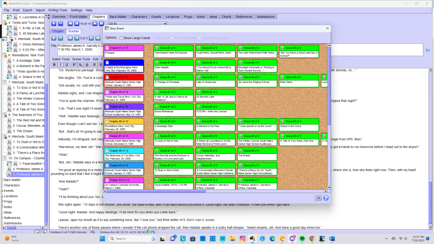Open Spotify from the Windows taskbar

(302, 239)
